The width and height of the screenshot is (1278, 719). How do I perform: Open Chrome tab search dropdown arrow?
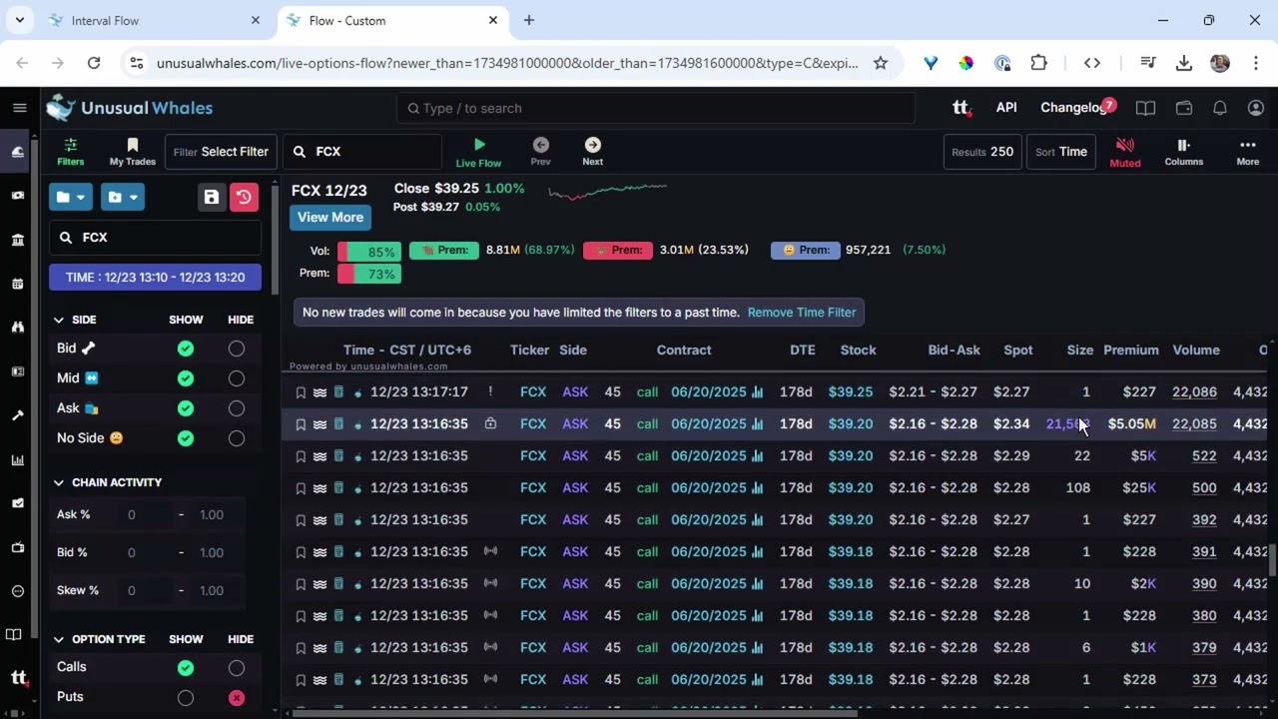coord(19,20)
